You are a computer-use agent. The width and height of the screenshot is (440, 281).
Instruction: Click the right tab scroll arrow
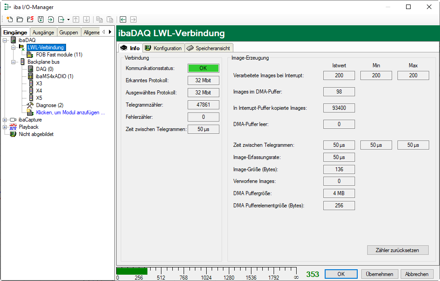(x=110, y=32)
